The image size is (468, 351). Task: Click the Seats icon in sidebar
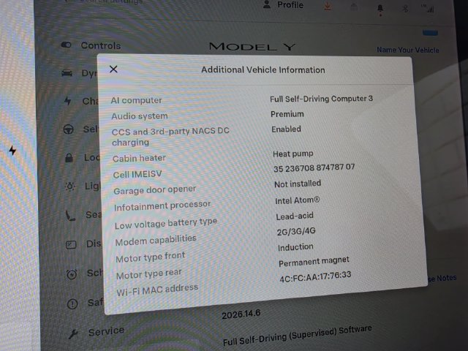71,216
